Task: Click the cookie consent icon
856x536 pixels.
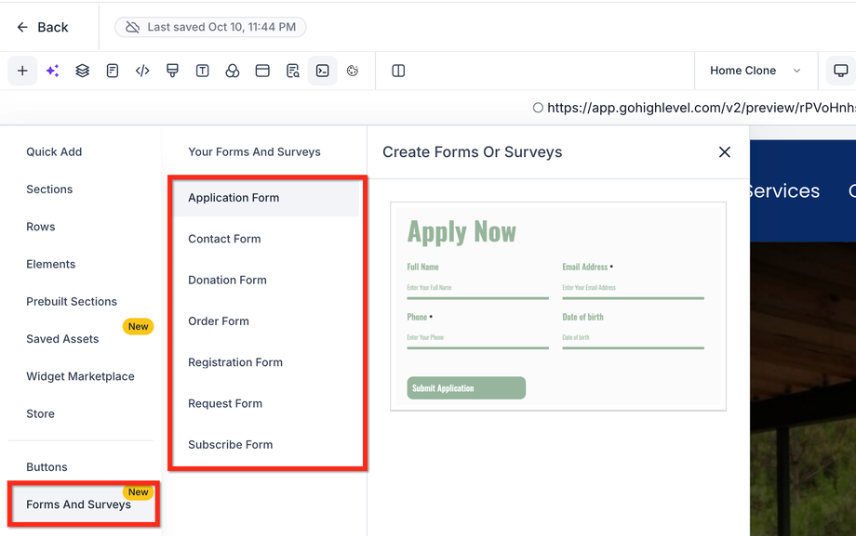Action: click(x=353, y=71)
